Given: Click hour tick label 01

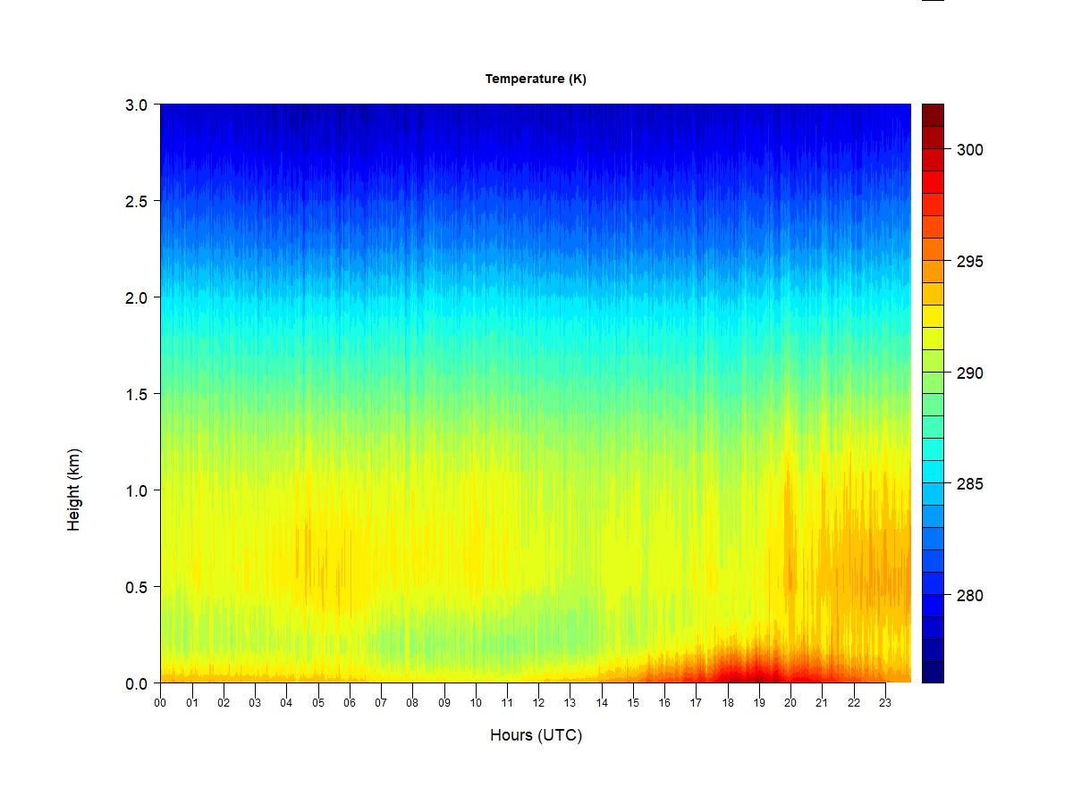Looking at the screenshot, I should [192, 703].
